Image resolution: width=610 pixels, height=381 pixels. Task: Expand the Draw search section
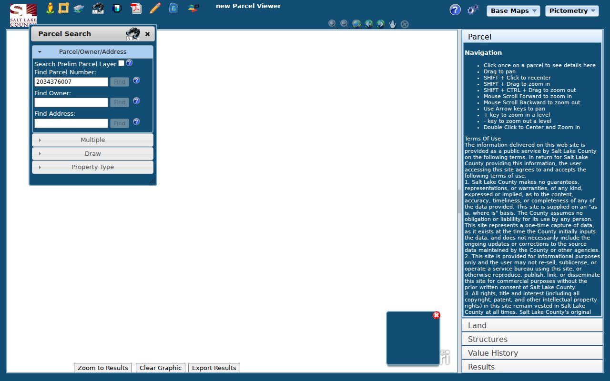(92, 154)
